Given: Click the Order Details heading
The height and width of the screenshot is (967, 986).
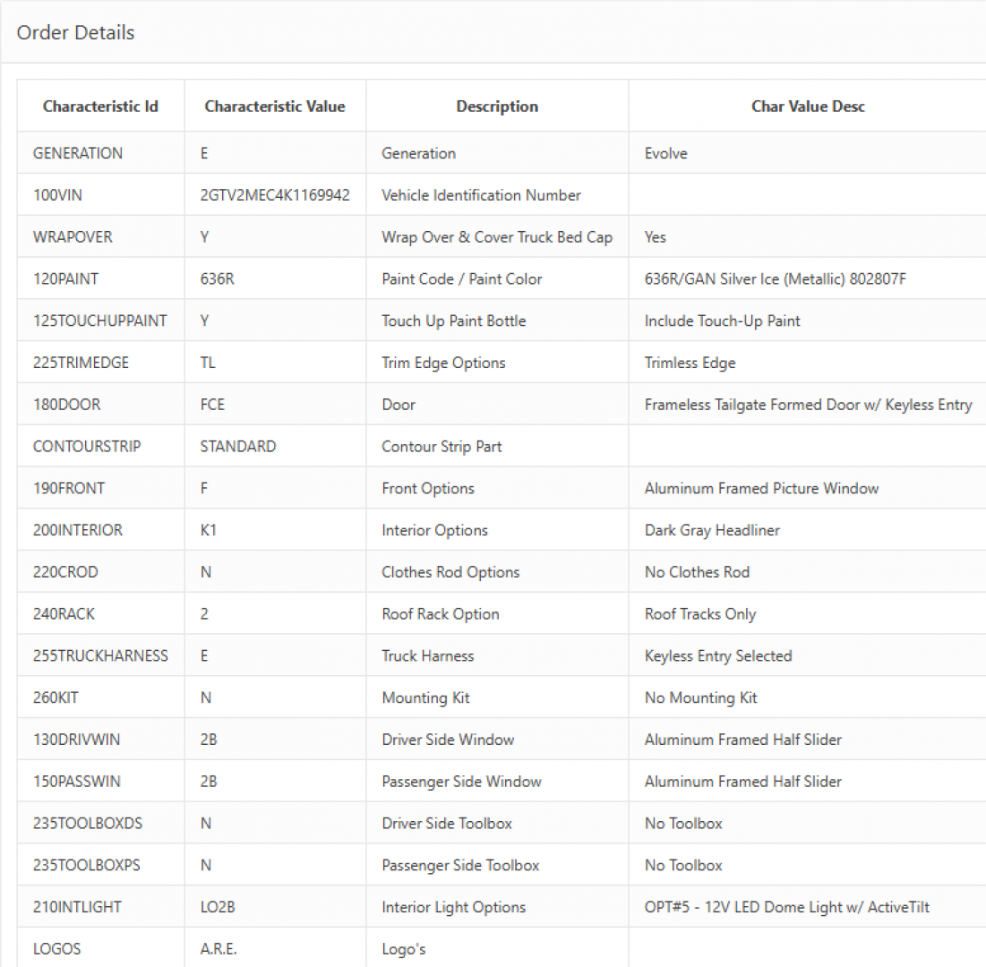Looking at the screenshot, I should pyautogui.click(x=76, y=33).
